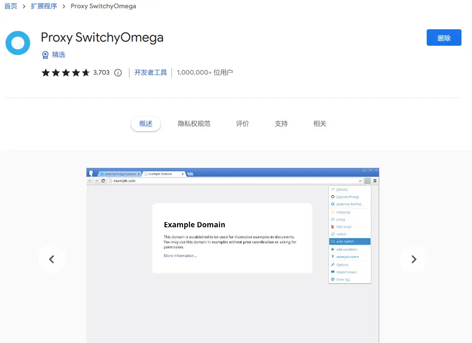Select the (External Profile) globe icon
The height and width of the screenshot is (343, 472).
point(333,204)
